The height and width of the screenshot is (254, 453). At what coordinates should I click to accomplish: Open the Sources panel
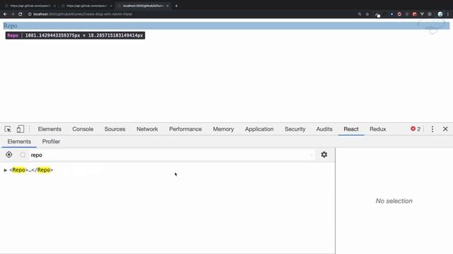115,129
